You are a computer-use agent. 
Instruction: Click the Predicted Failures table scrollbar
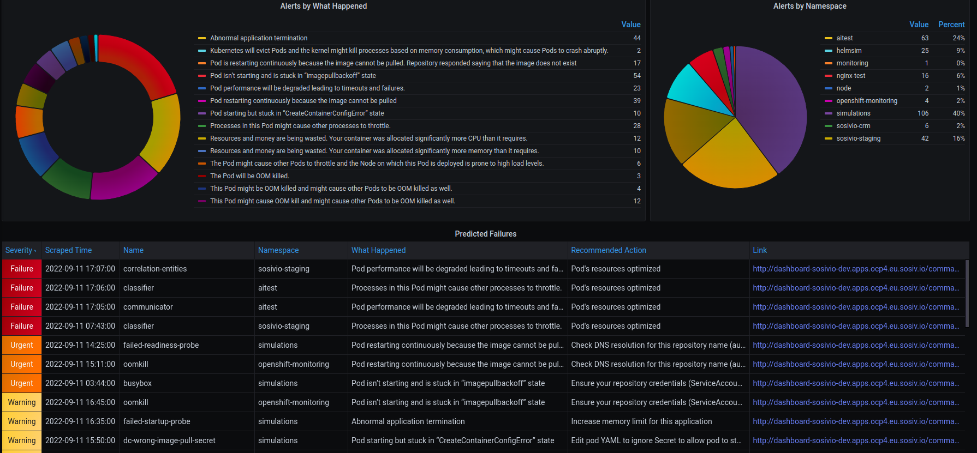point(967,293)
